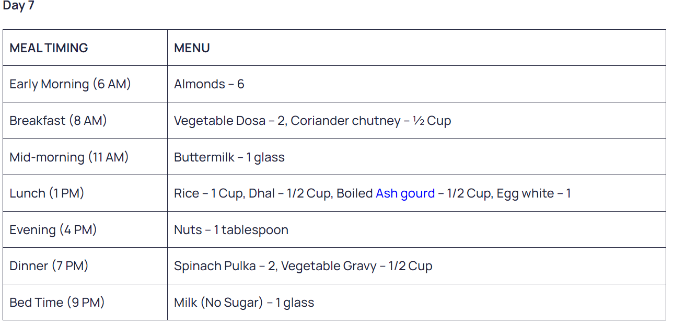Select the MEAL TIMING column header
The image size is (673, 324).
point(85,48)
